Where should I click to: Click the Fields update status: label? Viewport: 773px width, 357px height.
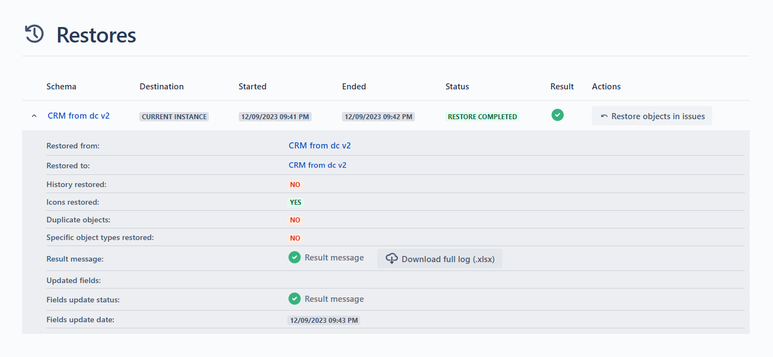pyautogui.click(x=83, y=300)
